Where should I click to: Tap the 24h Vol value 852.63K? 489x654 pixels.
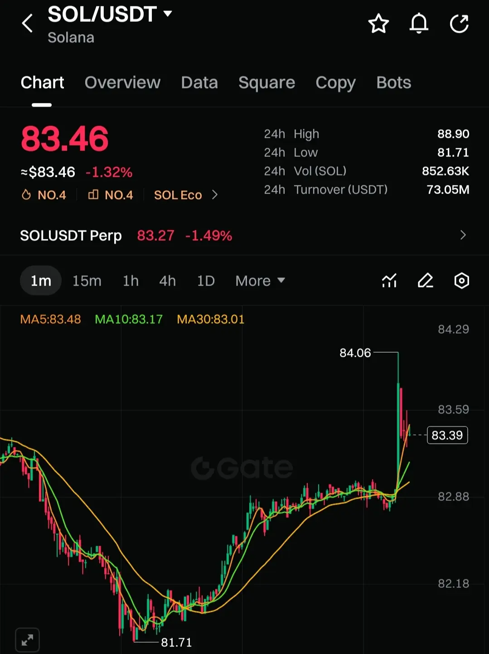coord(445,171)
